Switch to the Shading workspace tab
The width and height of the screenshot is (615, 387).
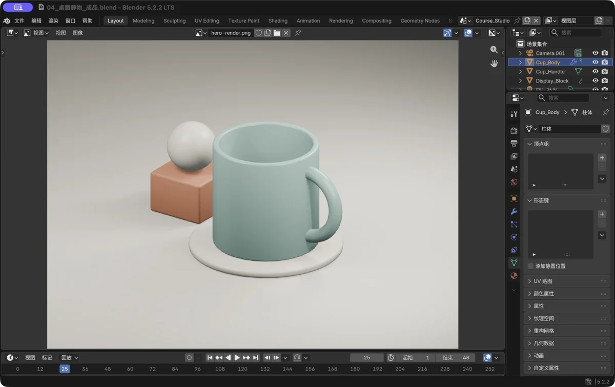pos(278,21)
